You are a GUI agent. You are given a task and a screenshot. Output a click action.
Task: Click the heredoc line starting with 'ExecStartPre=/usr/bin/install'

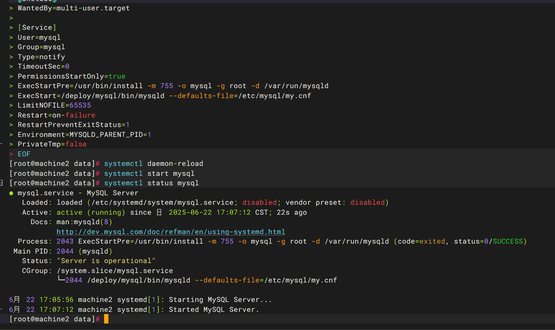coord(173,86)
